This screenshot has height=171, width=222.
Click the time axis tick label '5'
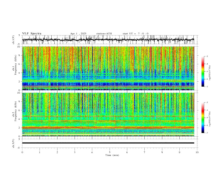coord(110,152)
